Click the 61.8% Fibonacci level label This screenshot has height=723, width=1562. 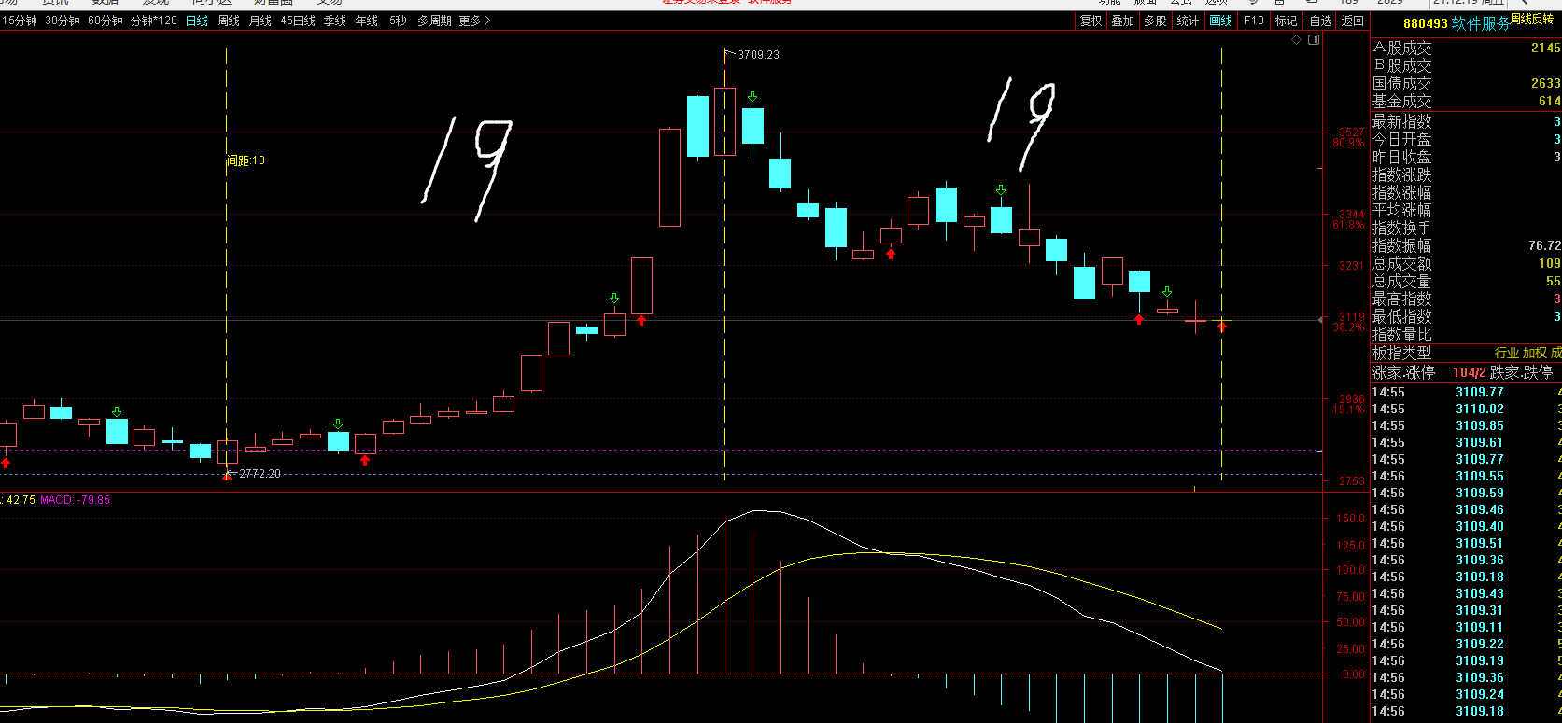coord(1348,225)
